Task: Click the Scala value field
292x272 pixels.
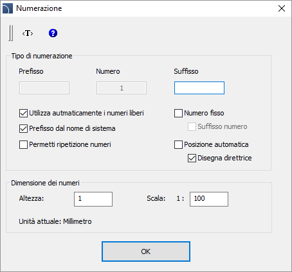Action: 209,199
